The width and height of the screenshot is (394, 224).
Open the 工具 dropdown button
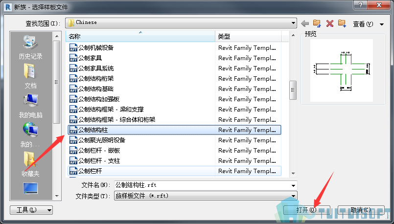pos(31,210)
